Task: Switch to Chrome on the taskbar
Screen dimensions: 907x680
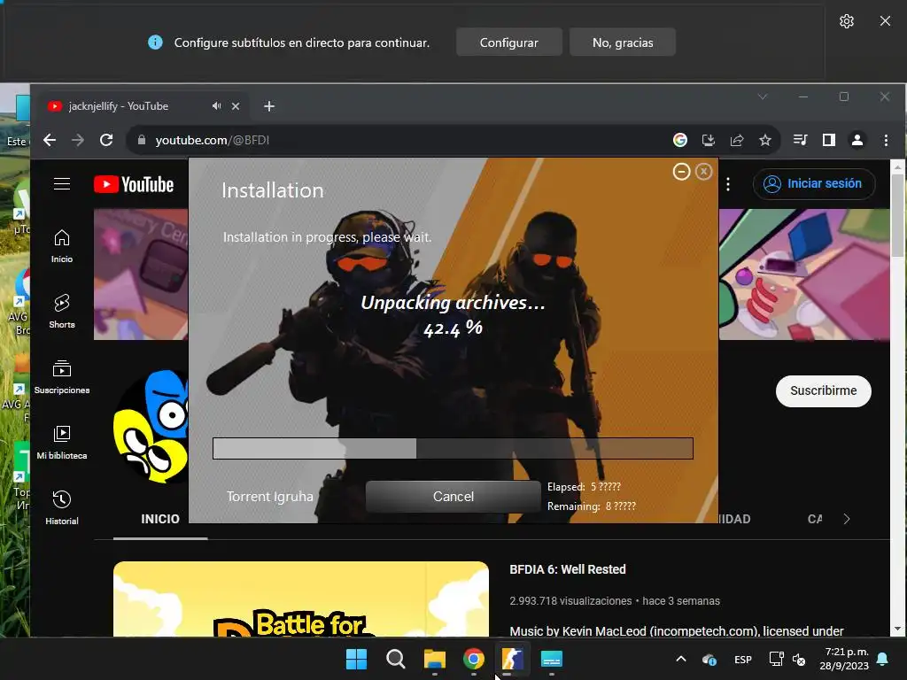Action: pyautogui.click(x=474, y=659)
